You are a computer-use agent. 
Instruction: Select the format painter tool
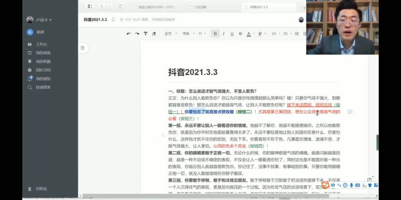pyautogui.click(x=145, y=34)
